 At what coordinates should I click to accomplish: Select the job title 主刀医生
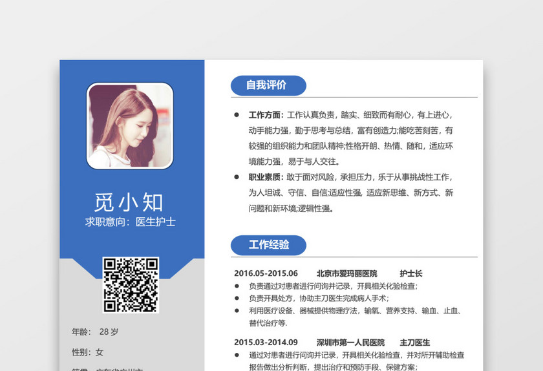tap(414, 343)
